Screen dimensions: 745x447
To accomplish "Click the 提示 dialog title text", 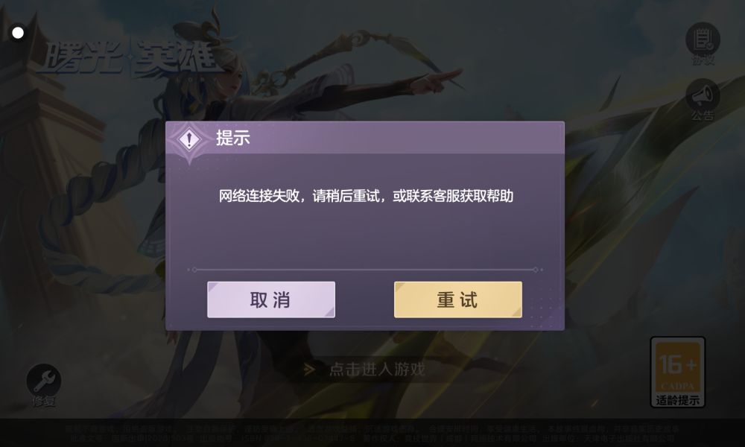I will click(232, 138).
